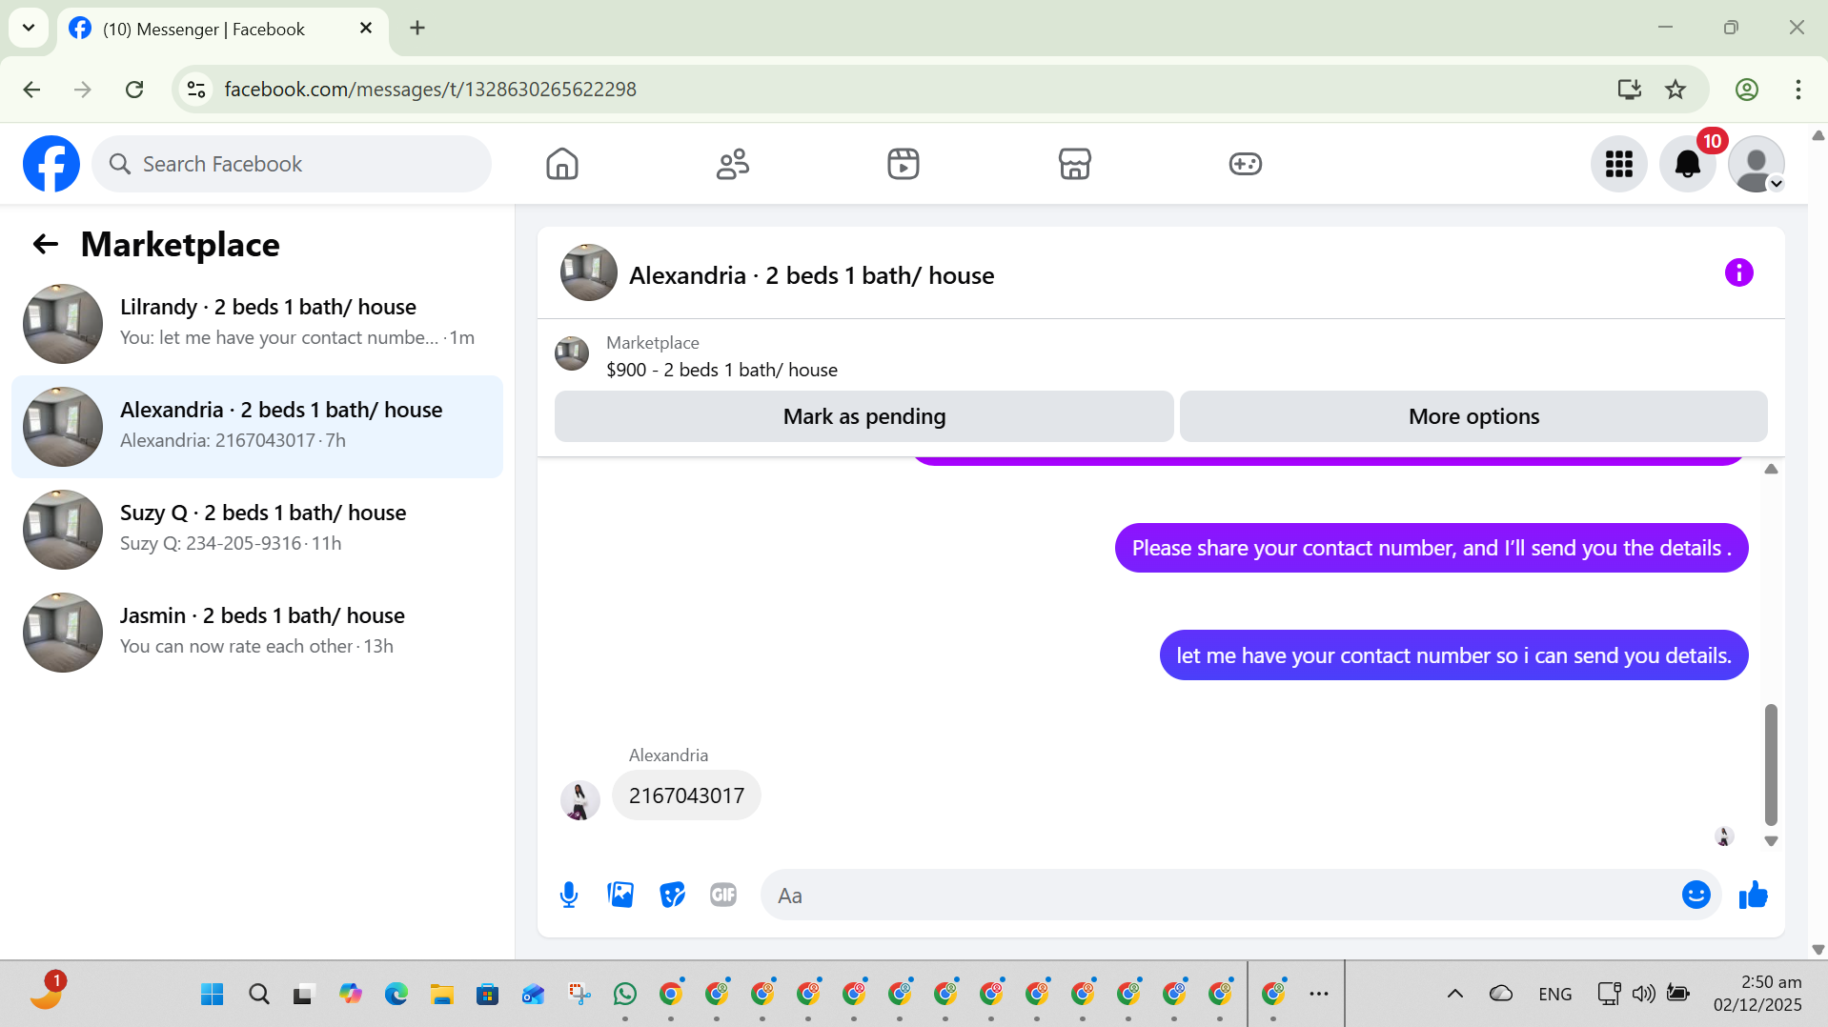Open File Explorer from taskbar

(x=441, y=995)
